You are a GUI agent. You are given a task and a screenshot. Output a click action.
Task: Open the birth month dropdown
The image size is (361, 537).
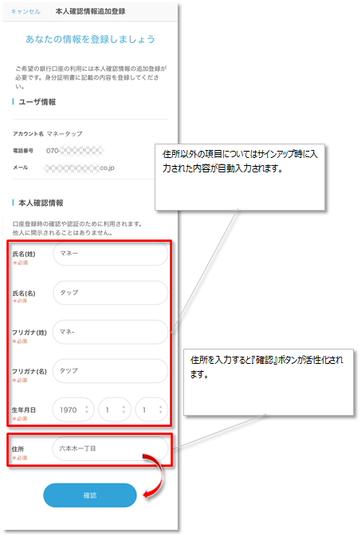(115, 409)
